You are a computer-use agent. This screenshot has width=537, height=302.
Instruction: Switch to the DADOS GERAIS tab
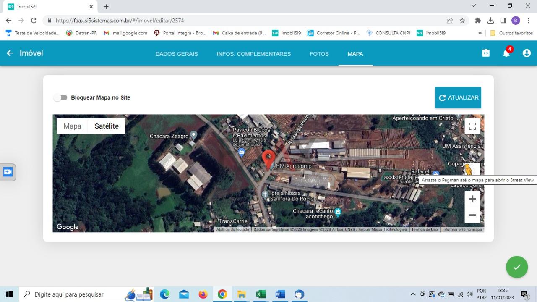(x=177, y=54)
